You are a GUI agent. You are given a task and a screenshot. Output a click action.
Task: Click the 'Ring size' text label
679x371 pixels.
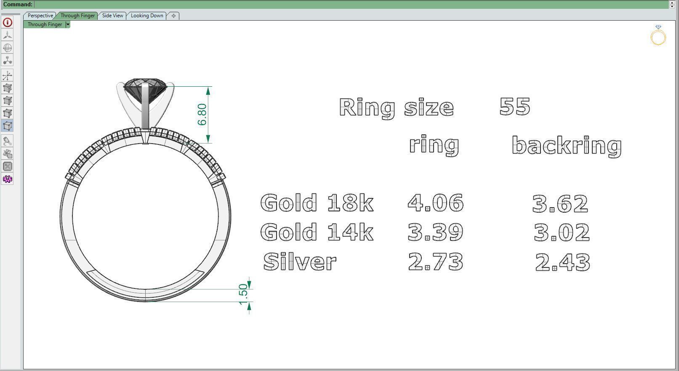(397, 107)
